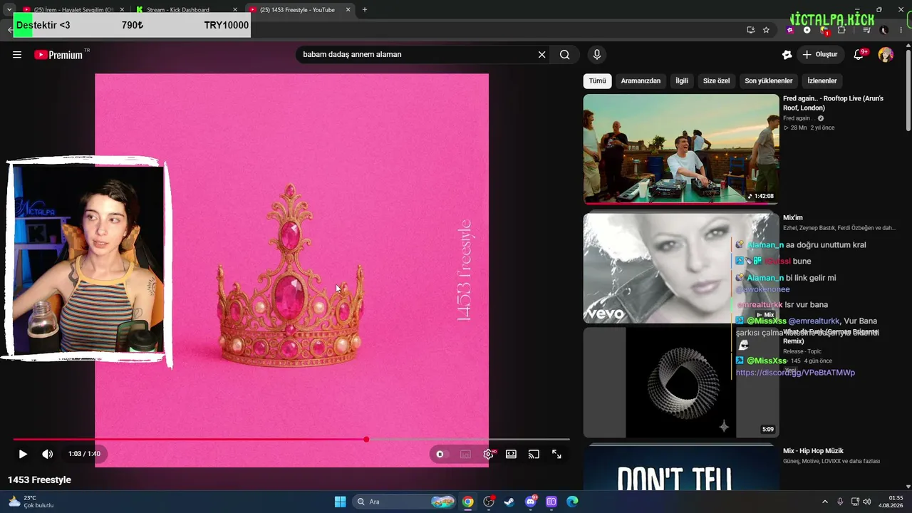Click the 1:03 / 1:40 time display
Viewport: 912px width, 513px height.
click(84, 454)
